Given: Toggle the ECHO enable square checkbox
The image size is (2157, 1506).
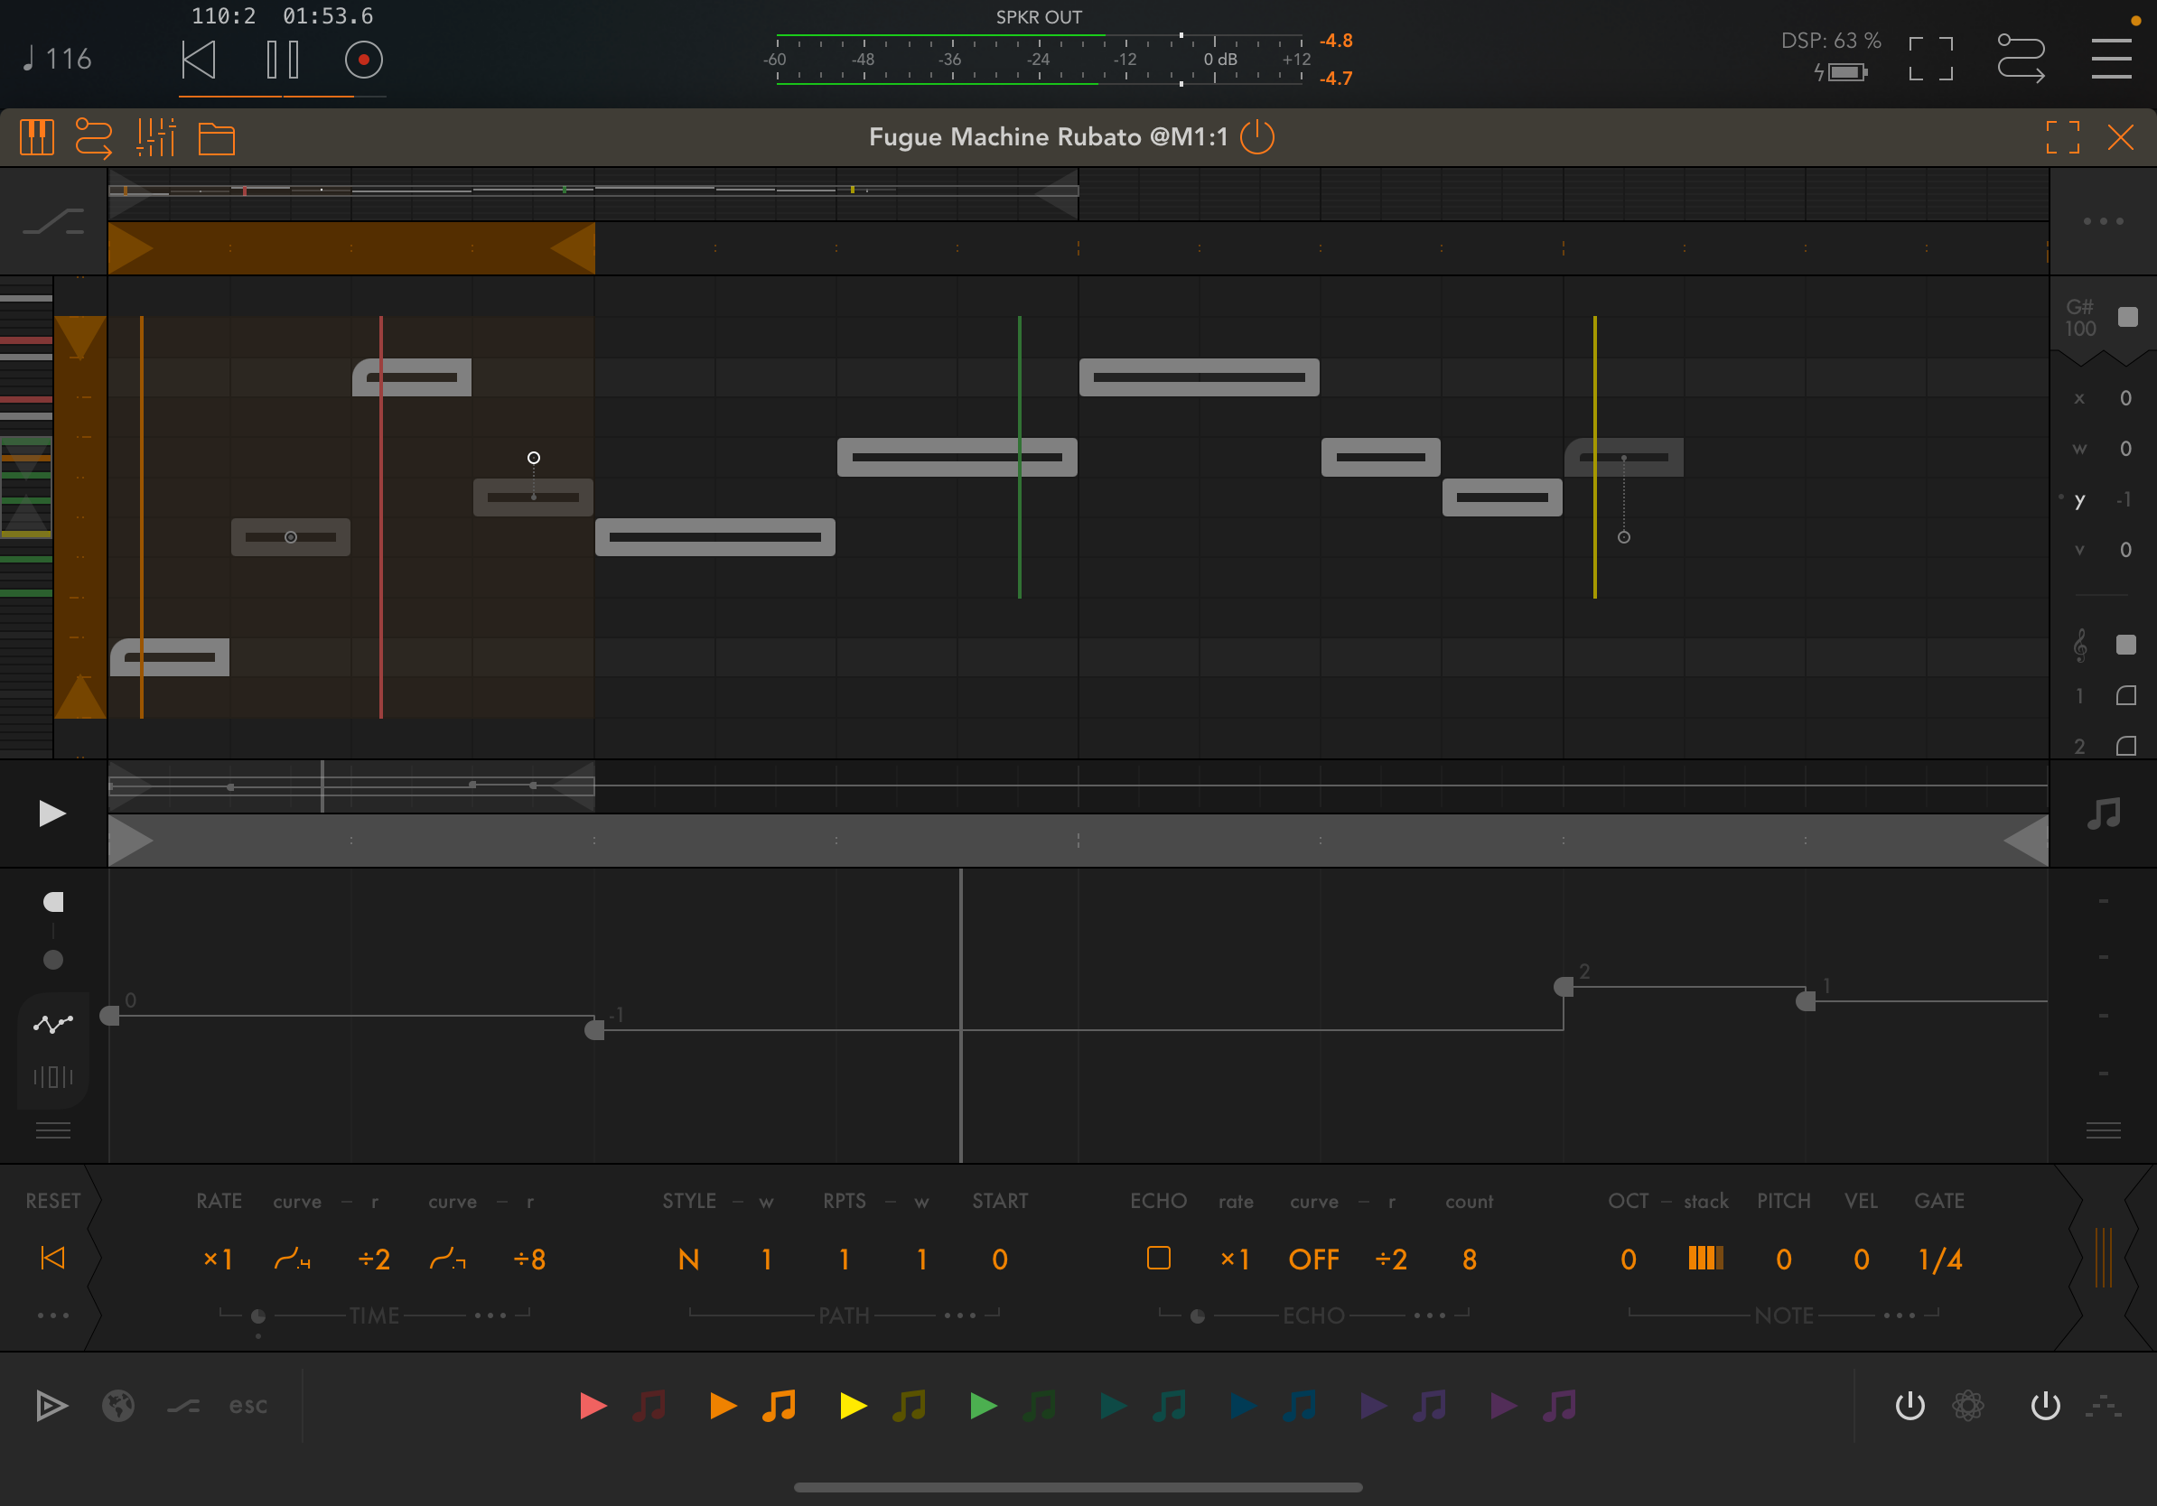Looking at the screenshot, I should 1158,1257.
